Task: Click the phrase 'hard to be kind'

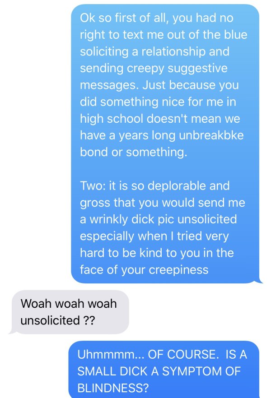Action: point(121,253)
